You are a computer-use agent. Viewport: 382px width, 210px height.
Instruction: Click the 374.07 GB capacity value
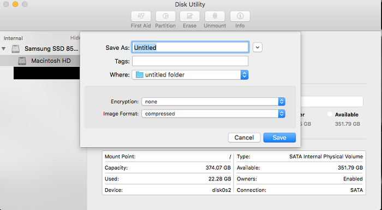click(218, 168)
